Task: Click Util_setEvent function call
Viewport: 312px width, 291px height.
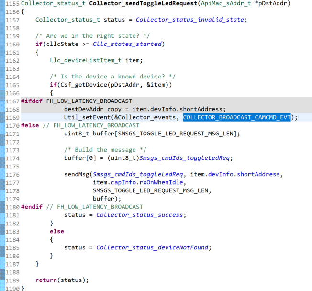Action: click(x=87, y=117)
